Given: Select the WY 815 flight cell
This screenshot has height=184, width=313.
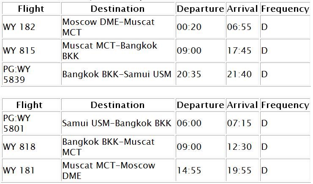Looking at the screenshot, I should point(31,51).
